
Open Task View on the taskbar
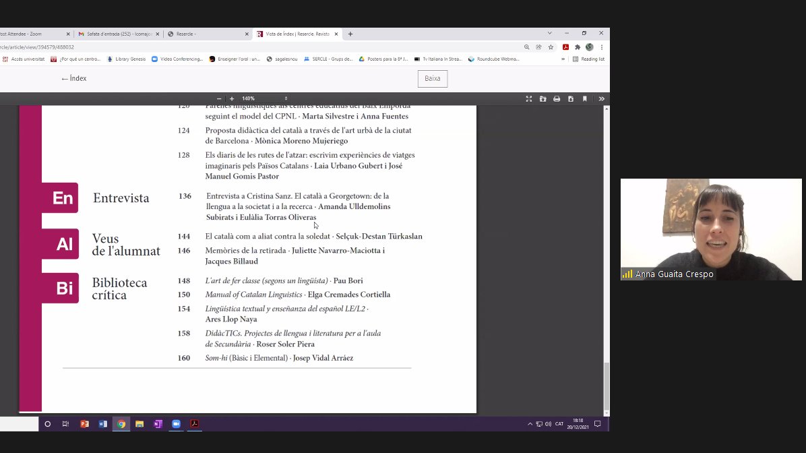(x=65, y=424)
